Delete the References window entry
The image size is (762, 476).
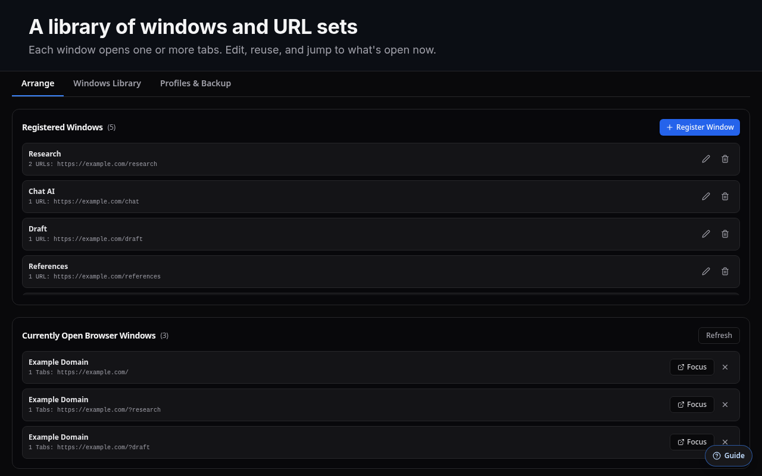(725, 271)
